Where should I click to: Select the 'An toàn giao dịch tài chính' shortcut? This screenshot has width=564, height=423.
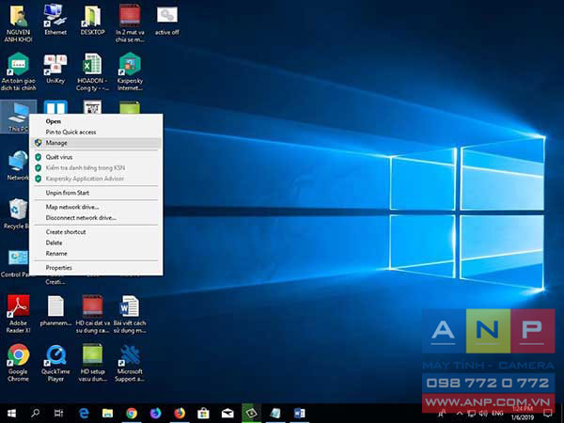pyautogui.click(x=19, y=71)
